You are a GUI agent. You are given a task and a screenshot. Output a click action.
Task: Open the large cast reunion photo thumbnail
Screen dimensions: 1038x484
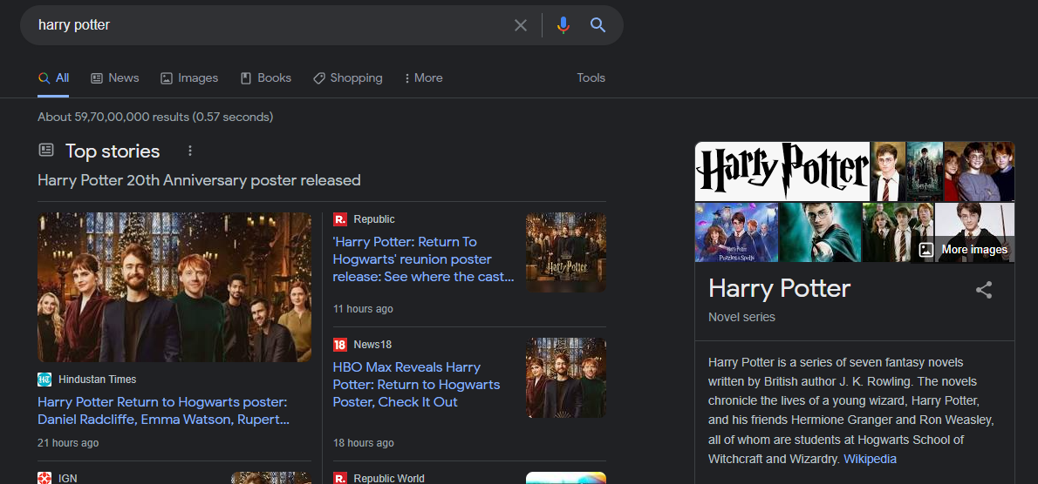(174, 287)
